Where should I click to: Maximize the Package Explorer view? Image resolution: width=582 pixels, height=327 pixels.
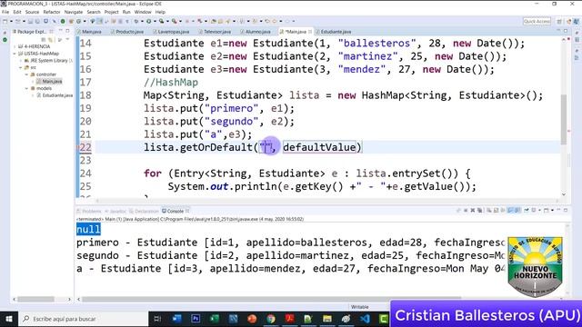67,31
